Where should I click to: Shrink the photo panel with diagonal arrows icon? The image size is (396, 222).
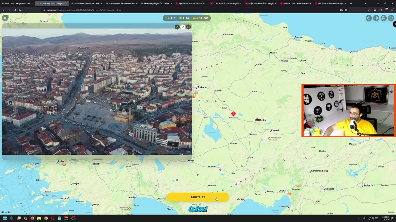tap(177, 27)
